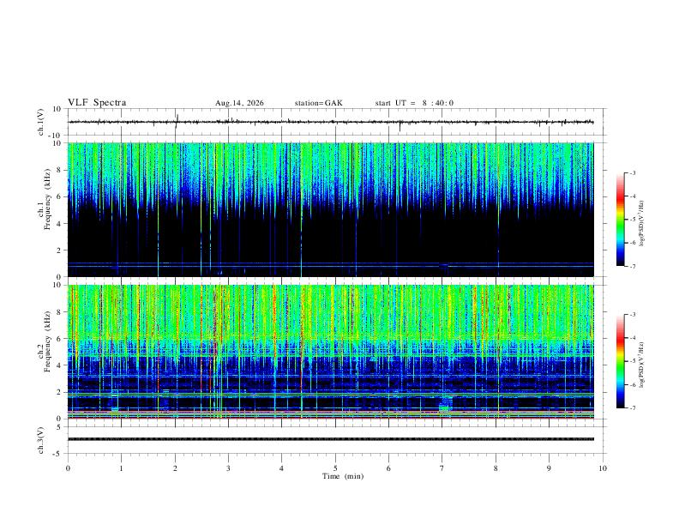
Task: Click the ch.1 spectrogram color bar
Action: (x=620, y=220)
